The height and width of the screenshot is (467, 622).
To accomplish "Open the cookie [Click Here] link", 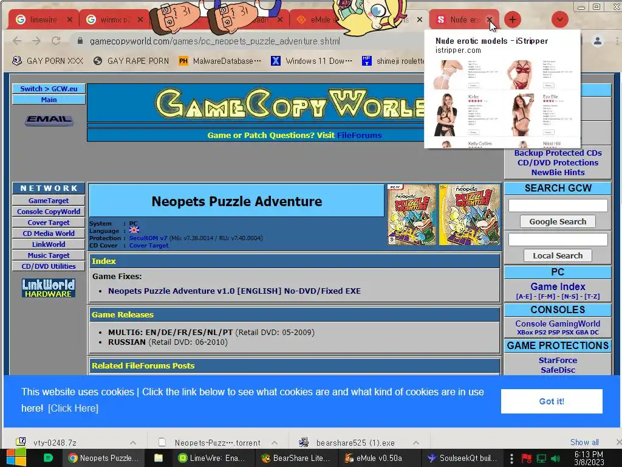I will coord(73,408).
